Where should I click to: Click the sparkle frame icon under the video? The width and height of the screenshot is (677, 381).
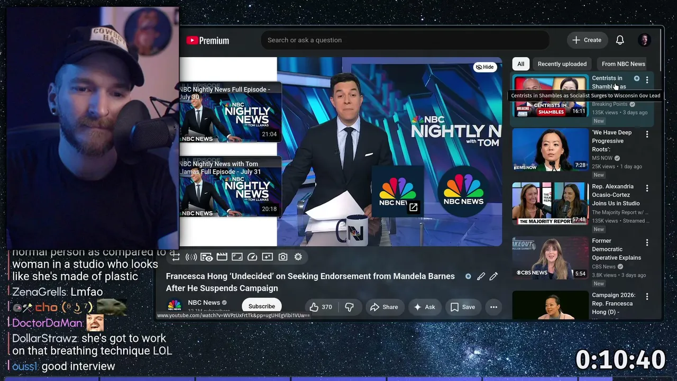[268, 257]
